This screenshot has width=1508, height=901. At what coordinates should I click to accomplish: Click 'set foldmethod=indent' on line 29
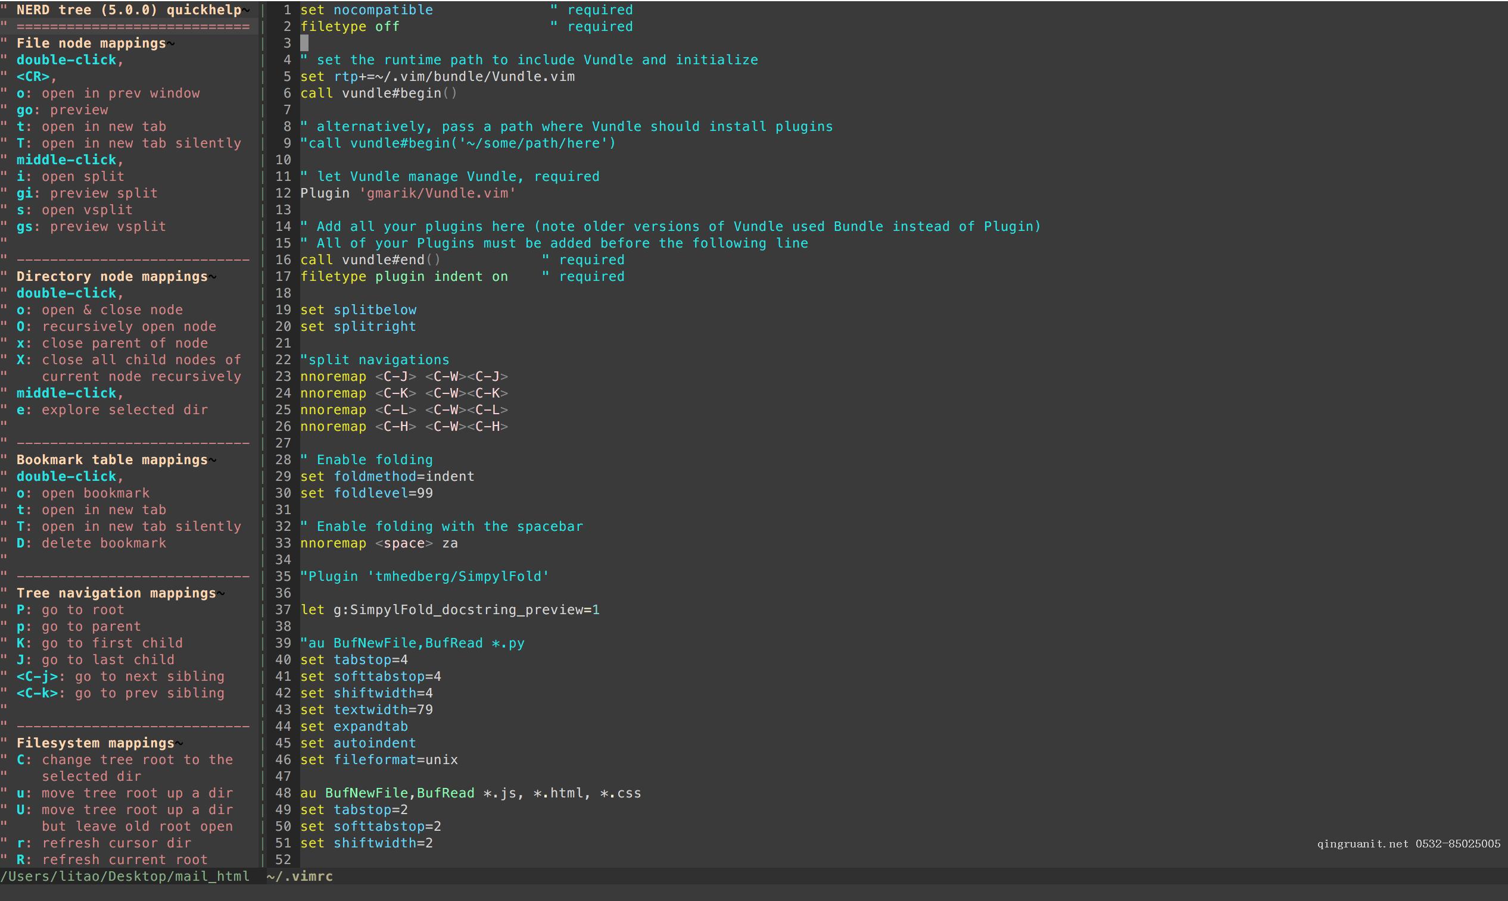[x=387, y=476]
